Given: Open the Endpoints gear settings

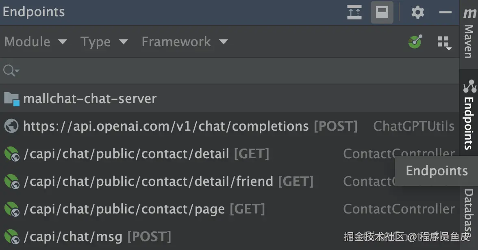Looking at the screenshot, I should point(417,12).
